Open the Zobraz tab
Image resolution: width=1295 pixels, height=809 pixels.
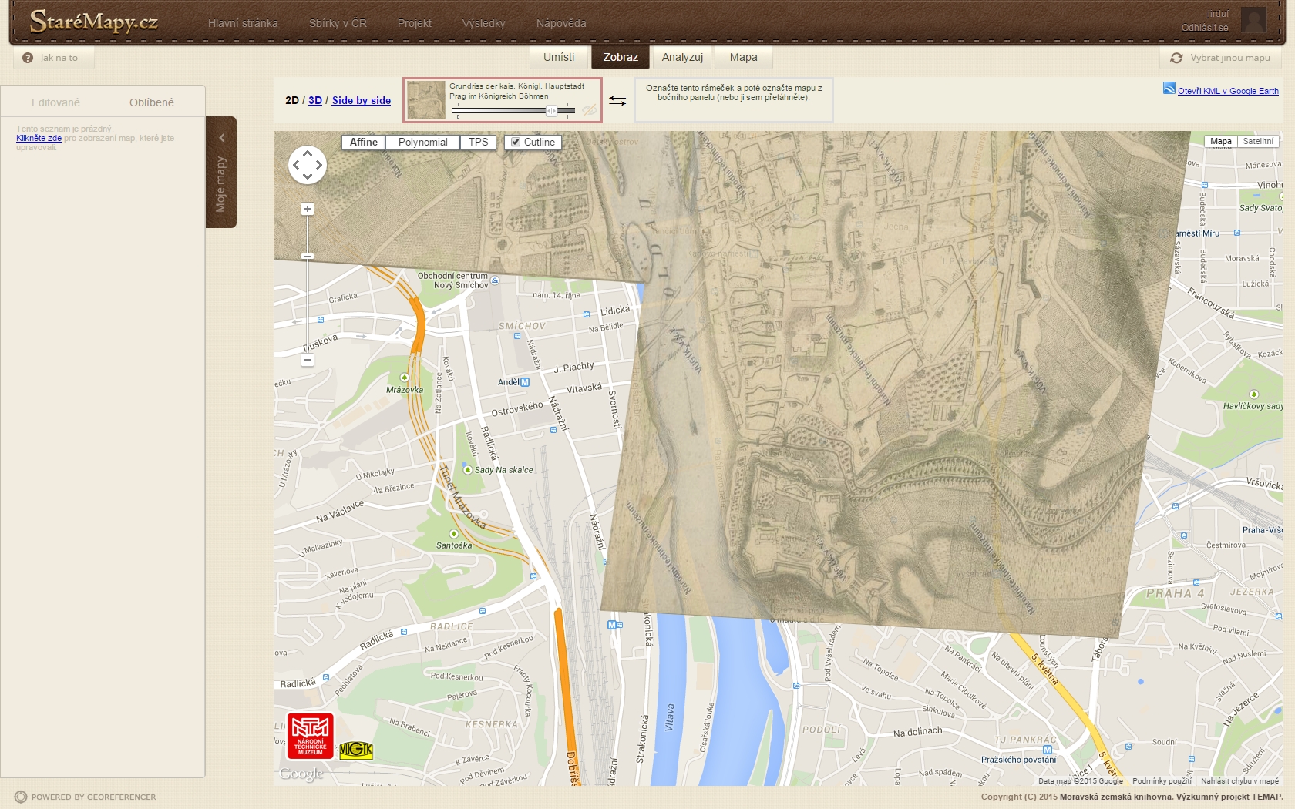[x=621, y=57]
